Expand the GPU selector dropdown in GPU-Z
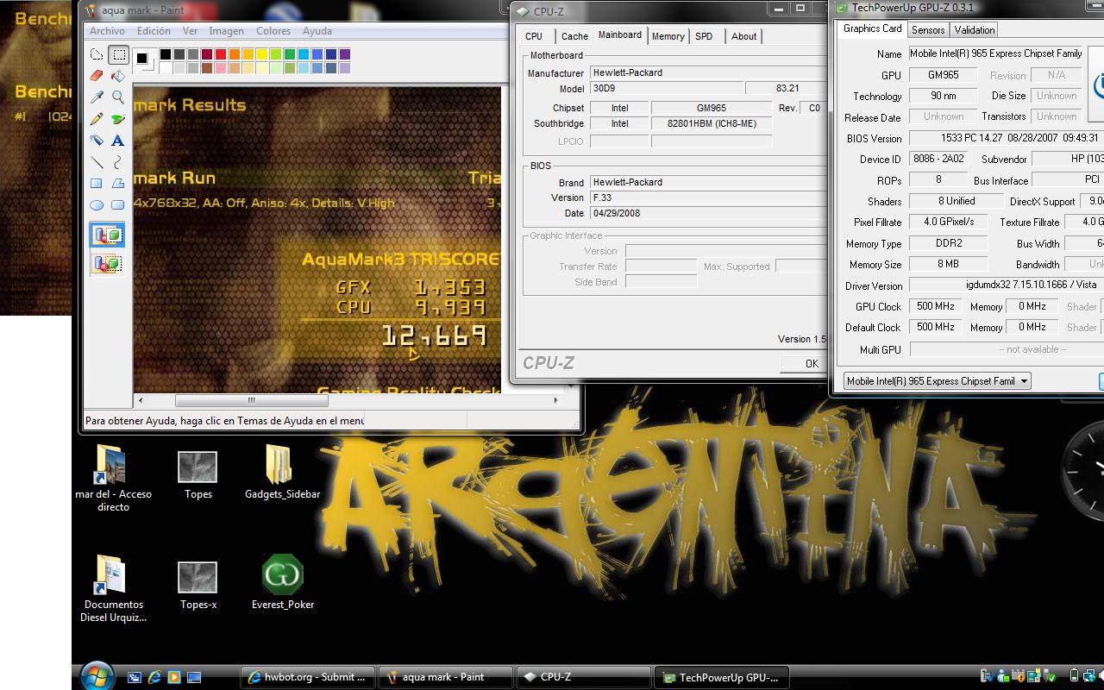 coord(1024,381)
